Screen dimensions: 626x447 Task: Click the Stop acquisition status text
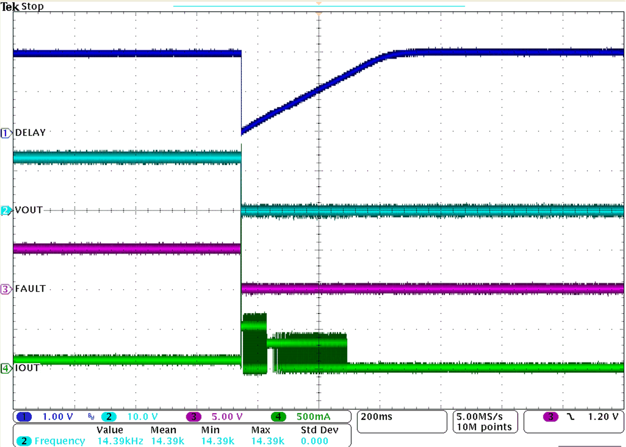click(x=33, y=7)
